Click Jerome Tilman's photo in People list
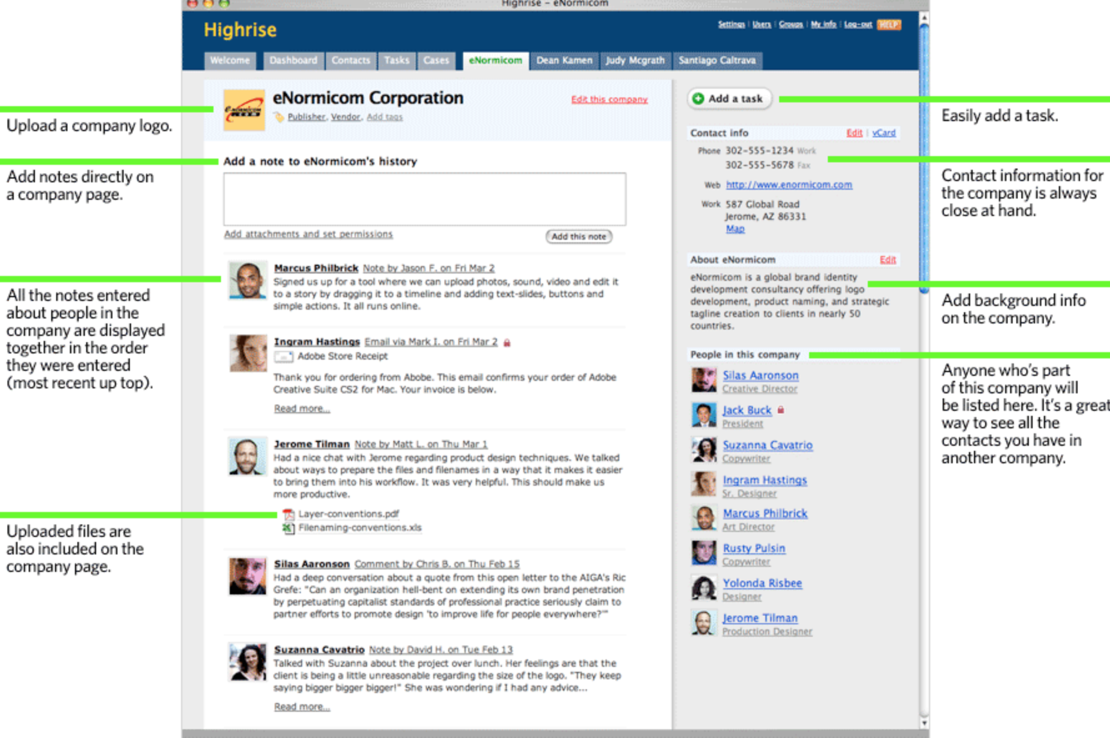1110x738 pixels. 704,623
